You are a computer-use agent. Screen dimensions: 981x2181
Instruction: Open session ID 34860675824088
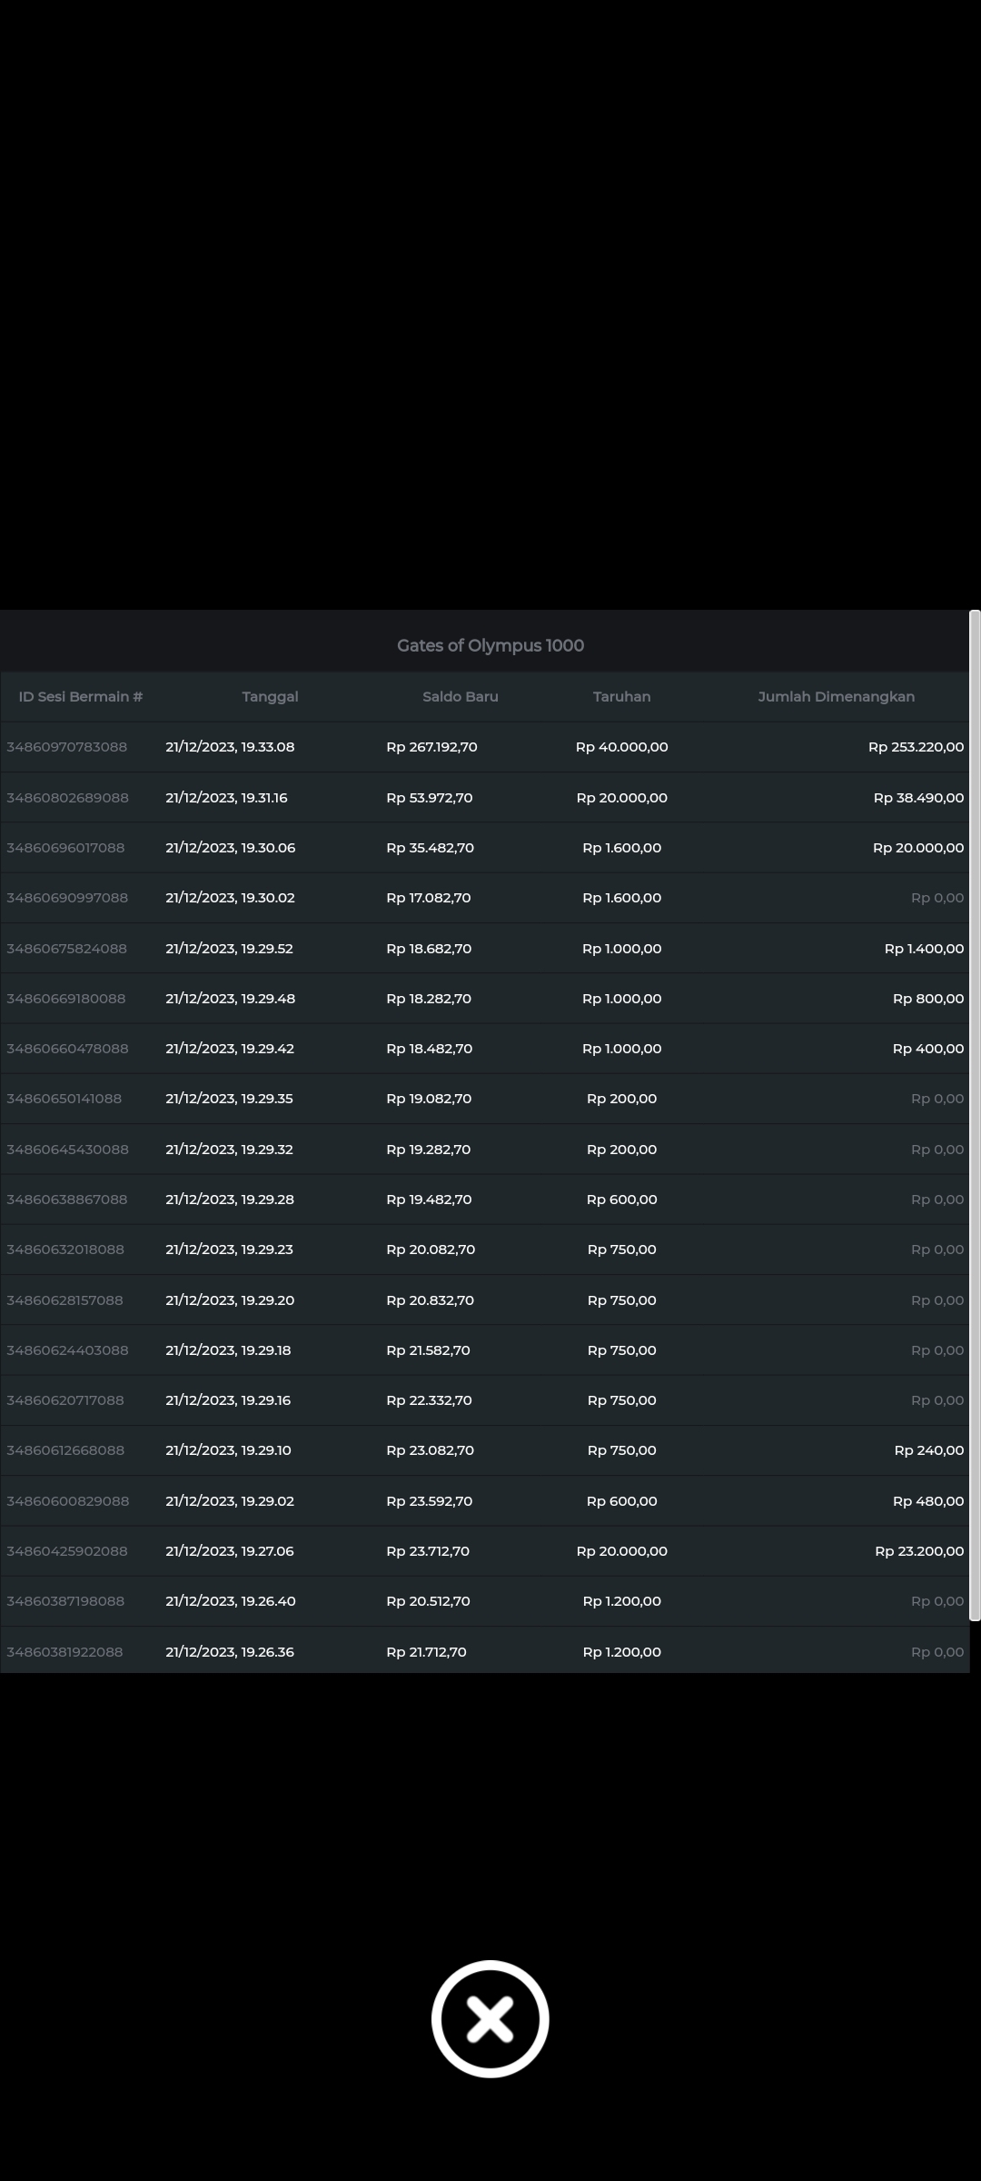coord(66,949)
